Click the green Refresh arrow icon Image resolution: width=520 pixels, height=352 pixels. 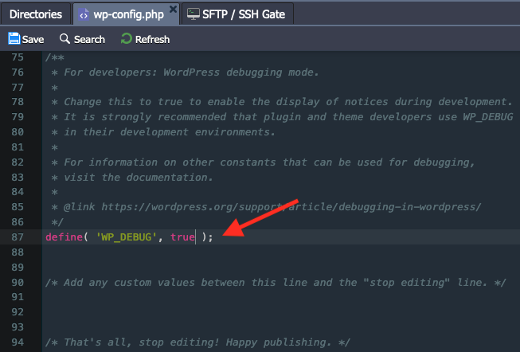(127, 38)
